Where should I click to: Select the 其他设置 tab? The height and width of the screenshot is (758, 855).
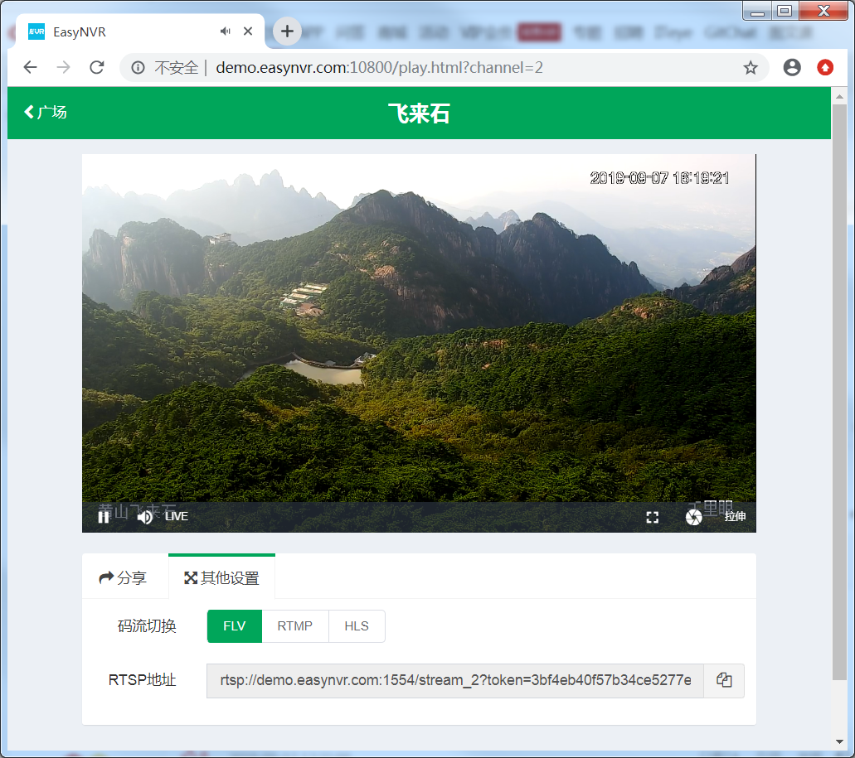coord(221,578)
